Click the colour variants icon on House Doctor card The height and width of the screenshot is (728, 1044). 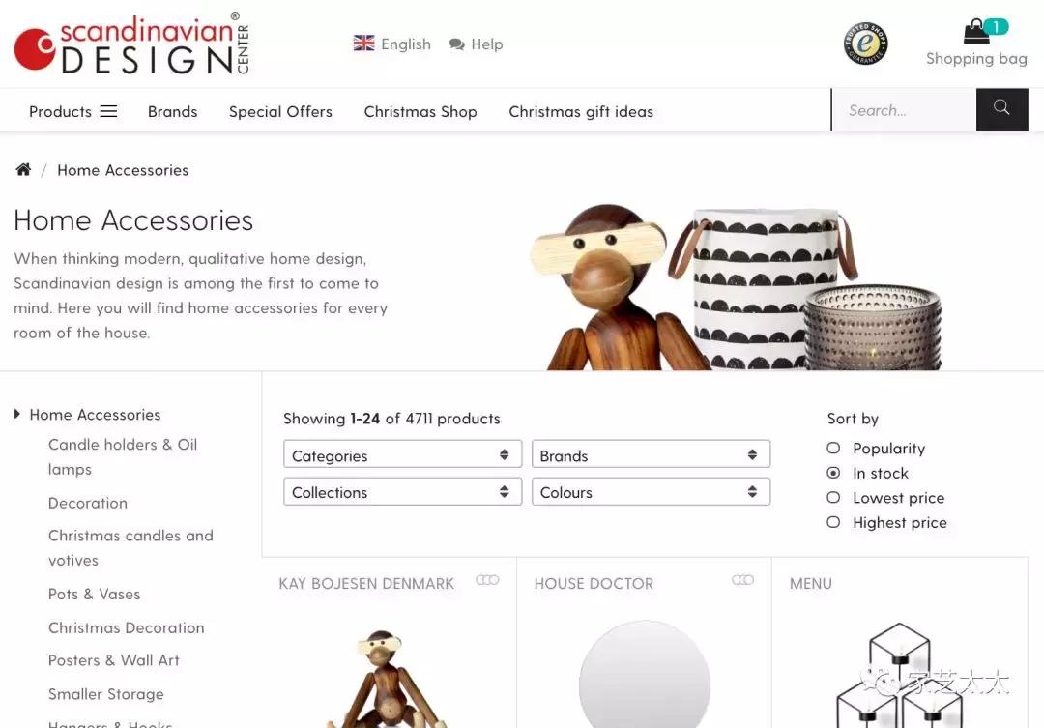point(743,580)
